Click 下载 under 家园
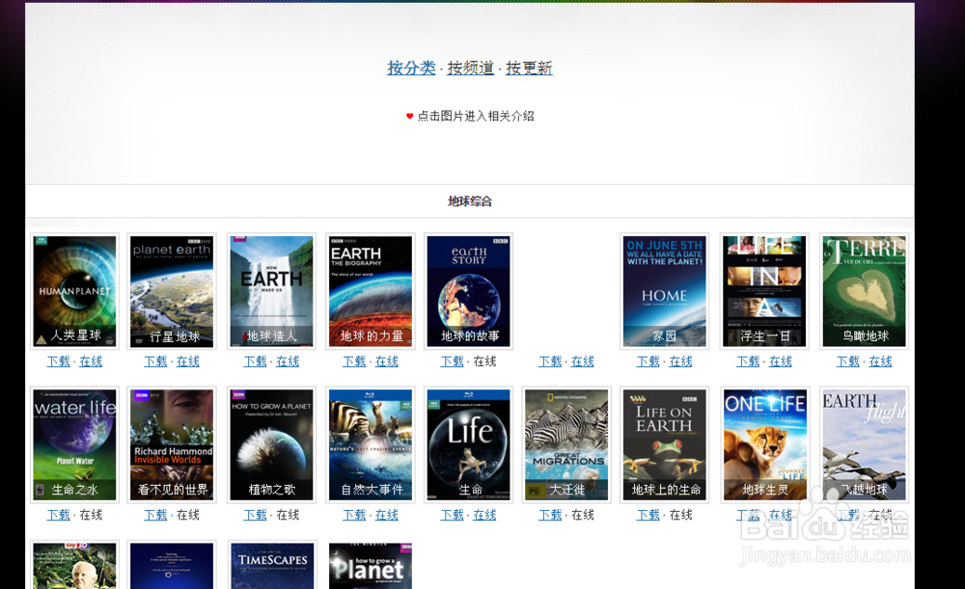The width and height of the screenshot is (965, 589). (648, 361)
